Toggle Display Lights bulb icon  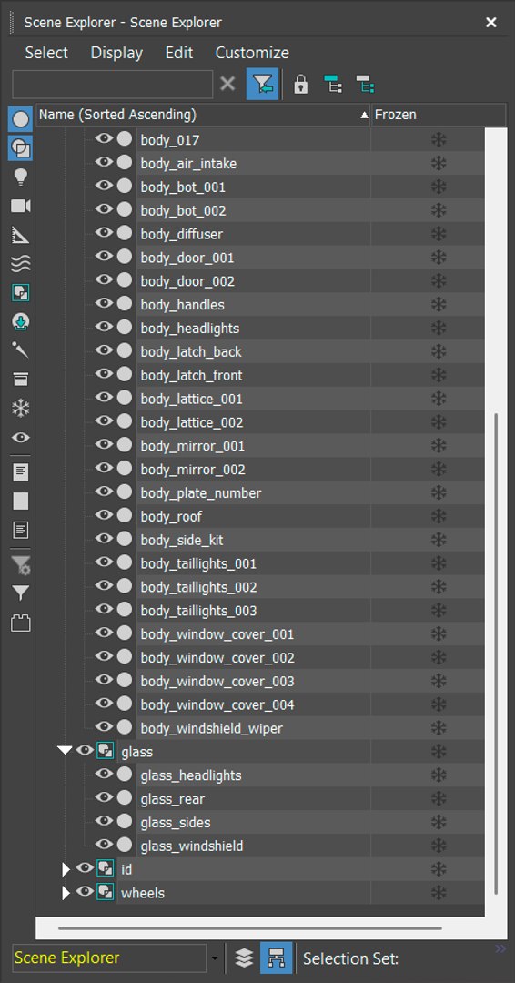click(x=21, y=177)
